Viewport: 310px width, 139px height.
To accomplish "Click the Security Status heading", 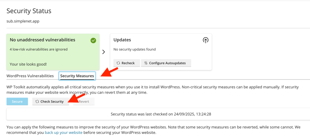I will click(29, 11).
